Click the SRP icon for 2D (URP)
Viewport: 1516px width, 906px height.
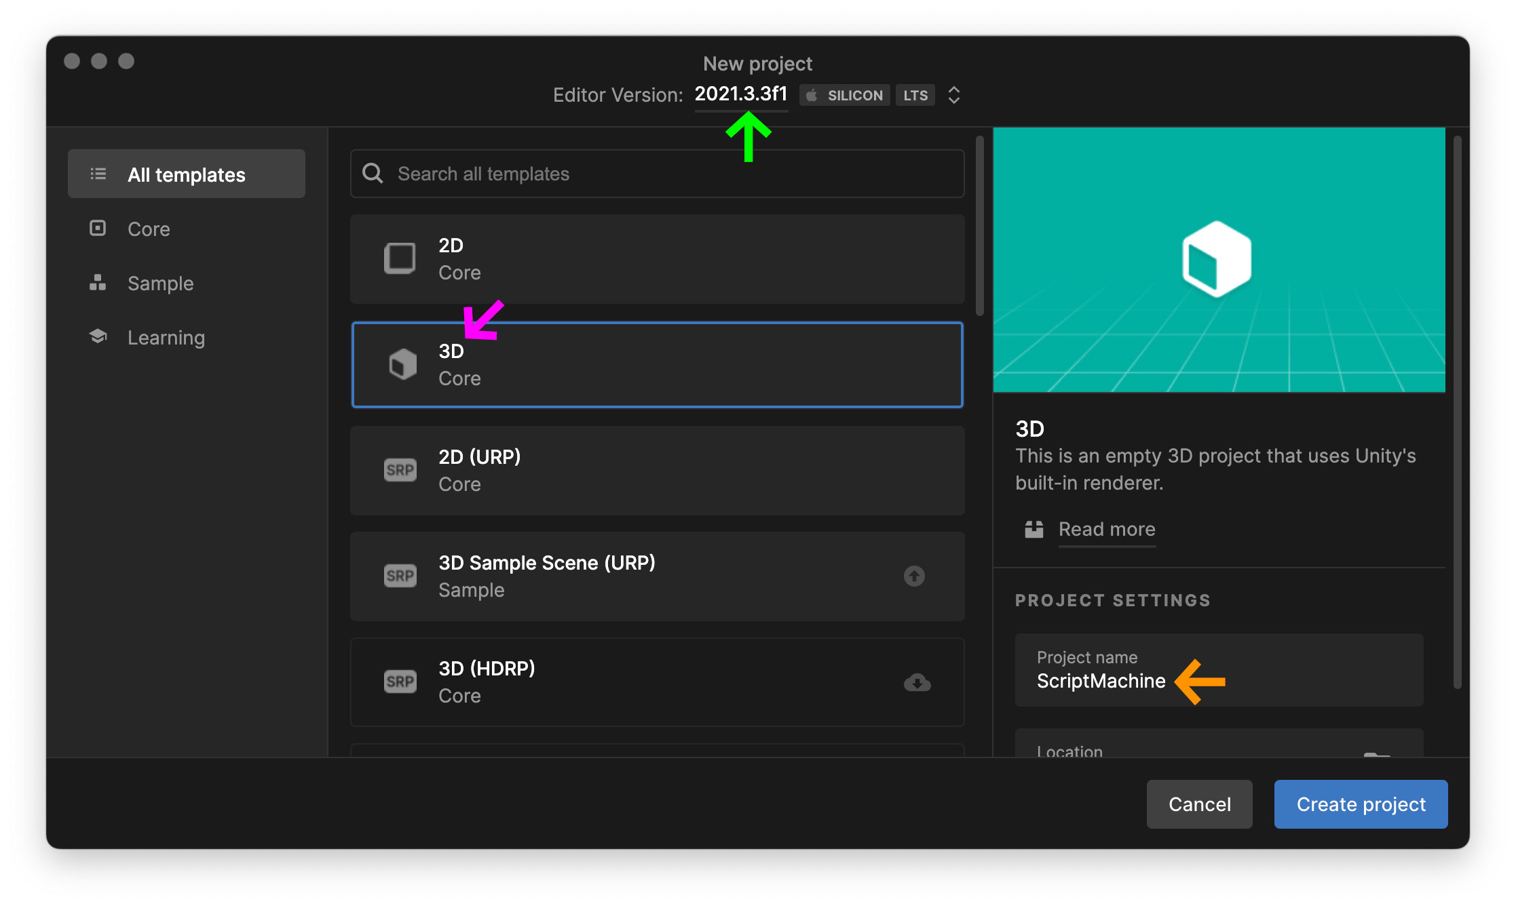tap(400, 470)
